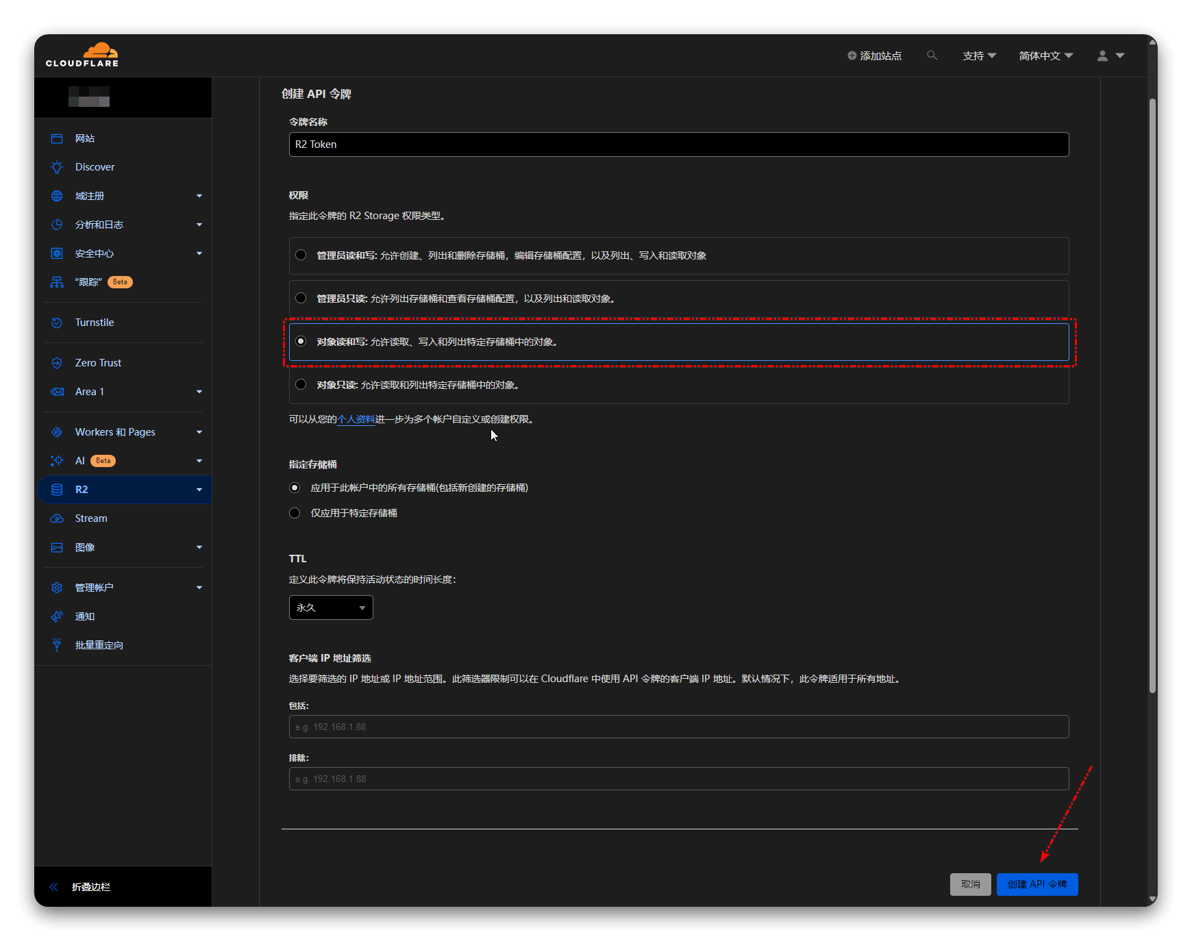Click the 网站 browser icon in sidebar
This screenshot has width=1192, height=941.
(57, 138)
